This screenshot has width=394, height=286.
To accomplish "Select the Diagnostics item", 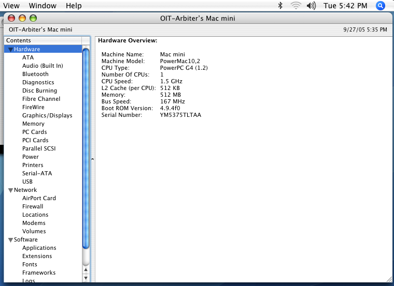I will 38,82.
